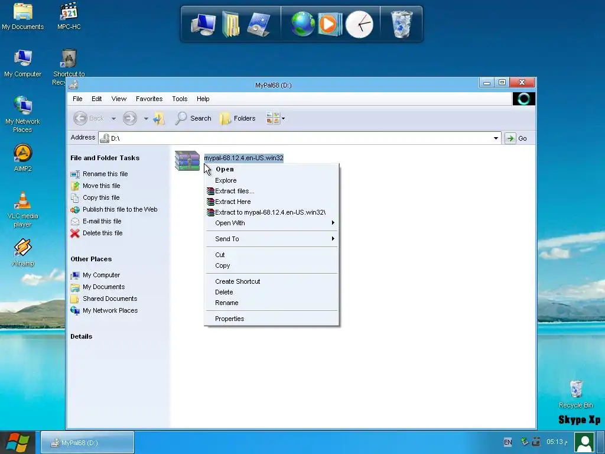Image resolution: width=605 pixels, height=454 pixels.
Task: Launch VLC media player from the desktop
Action: click(23, 209)
